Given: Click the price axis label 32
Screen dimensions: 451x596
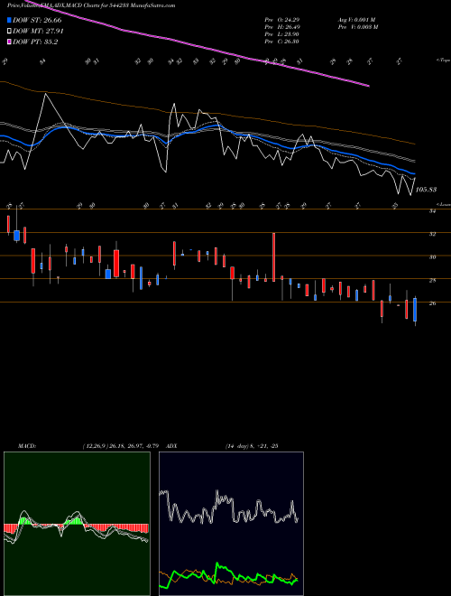Looking at the screenshot, I should coord(432,234).
